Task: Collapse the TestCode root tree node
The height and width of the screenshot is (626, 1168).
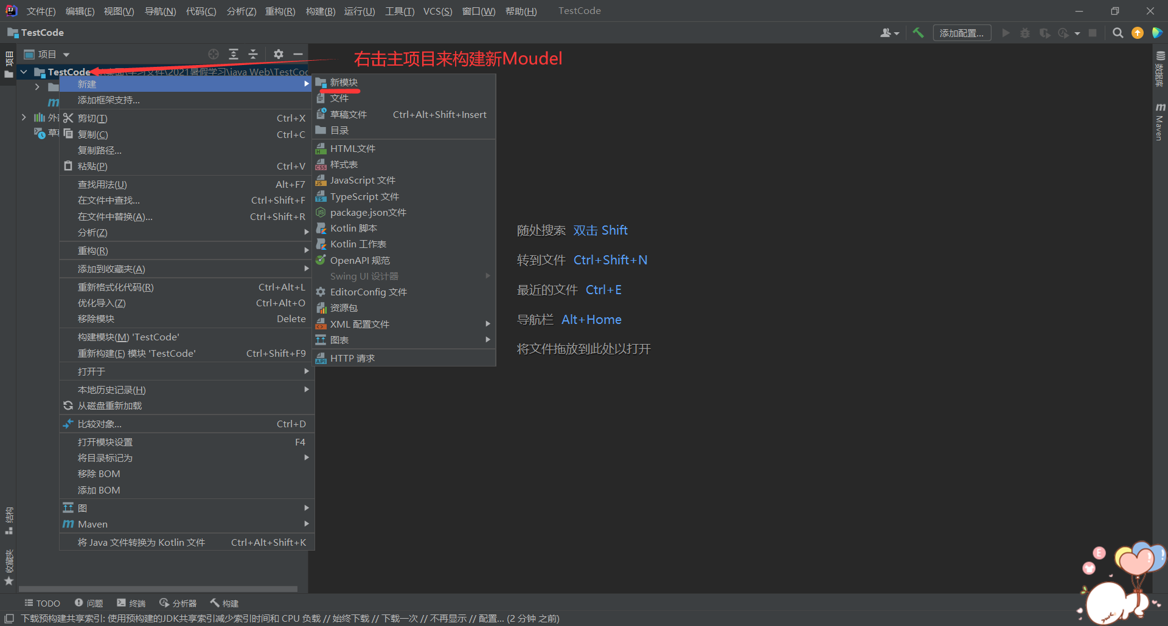Action: [24, 72]
